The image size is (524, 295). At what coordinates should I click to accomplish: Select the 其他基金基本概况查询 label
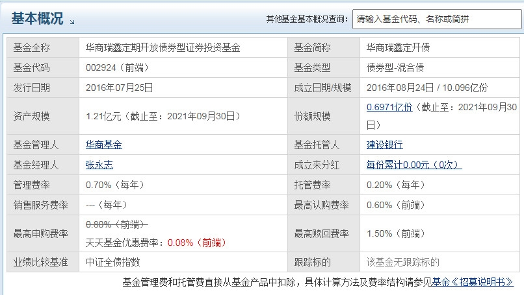click(x=307, y=19)
